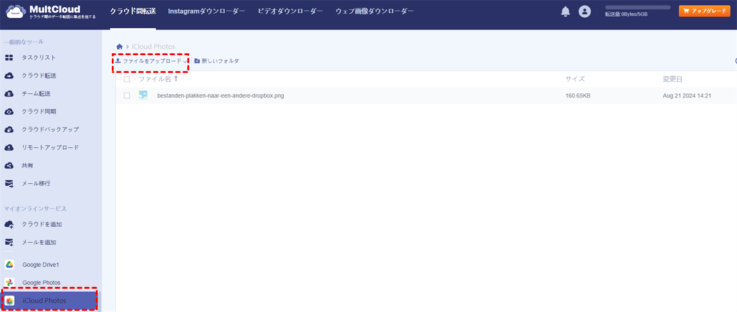Click the 共有 share icon
Image resolution: width=737 pixels, height=312 pixels.
(x=9, y=166)
